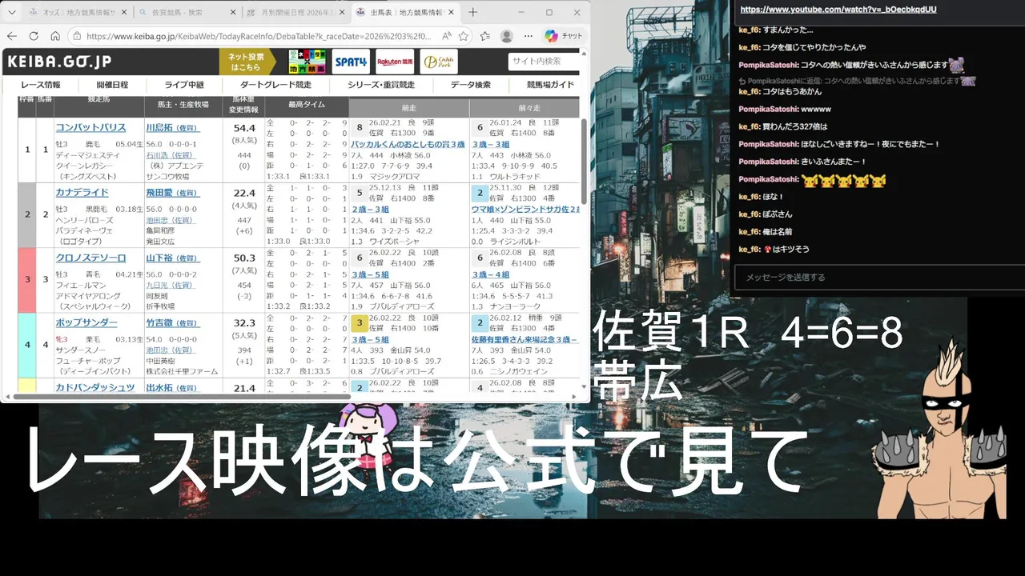
Task: Add this page to favorites star
Action: [x=464, y=36]
